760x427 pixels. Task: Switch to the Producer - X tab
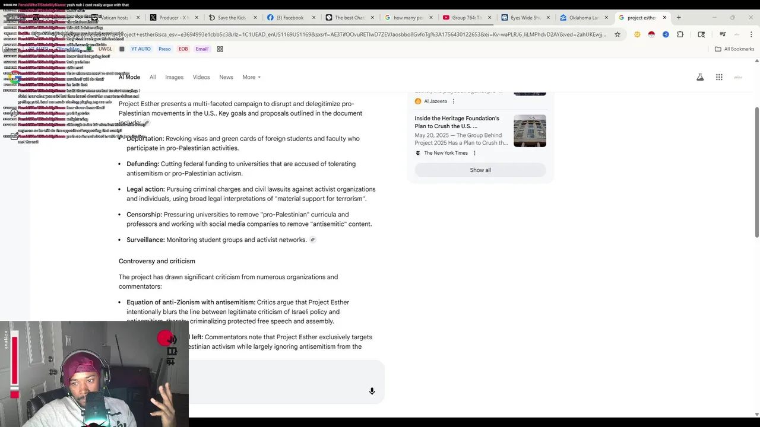click(x=175, y=18)
